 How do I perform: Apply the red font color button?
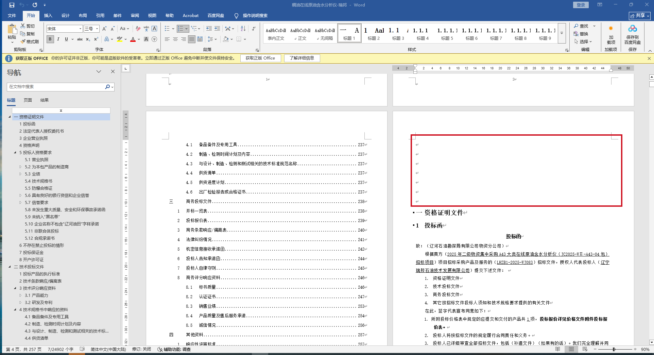click(x=133, y=39)
